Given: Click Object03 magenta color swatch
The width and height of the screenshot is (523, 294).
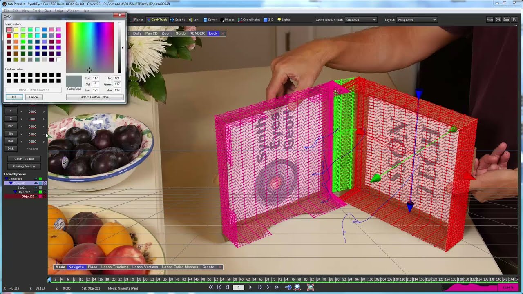Looking at the screenshot, I should (40, 196).
